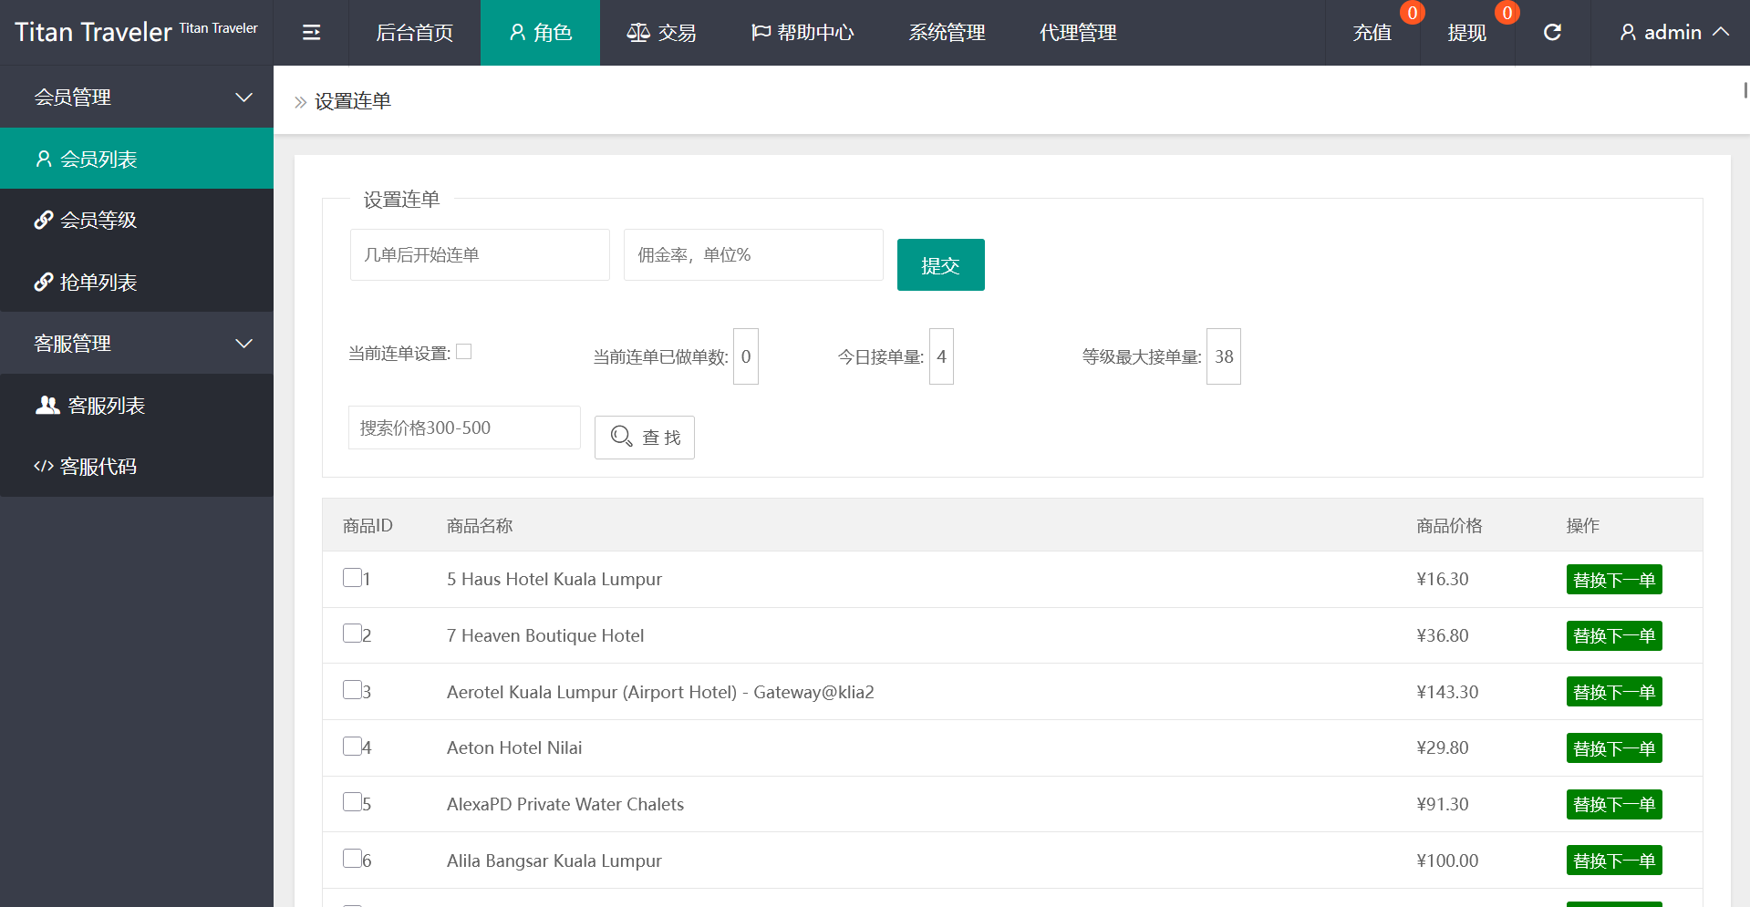
Task: Click the hamburger menu collapse icon
Action: point(311,33)
